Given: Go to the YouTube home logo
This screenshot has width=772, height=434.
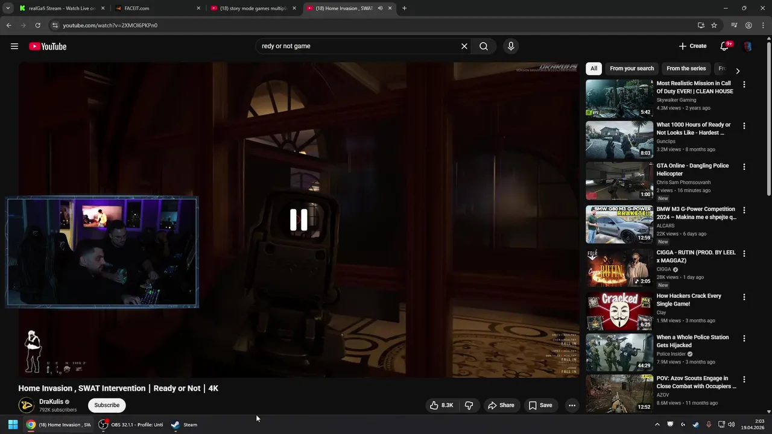Looking at the screenshot, I should point(48,46).
